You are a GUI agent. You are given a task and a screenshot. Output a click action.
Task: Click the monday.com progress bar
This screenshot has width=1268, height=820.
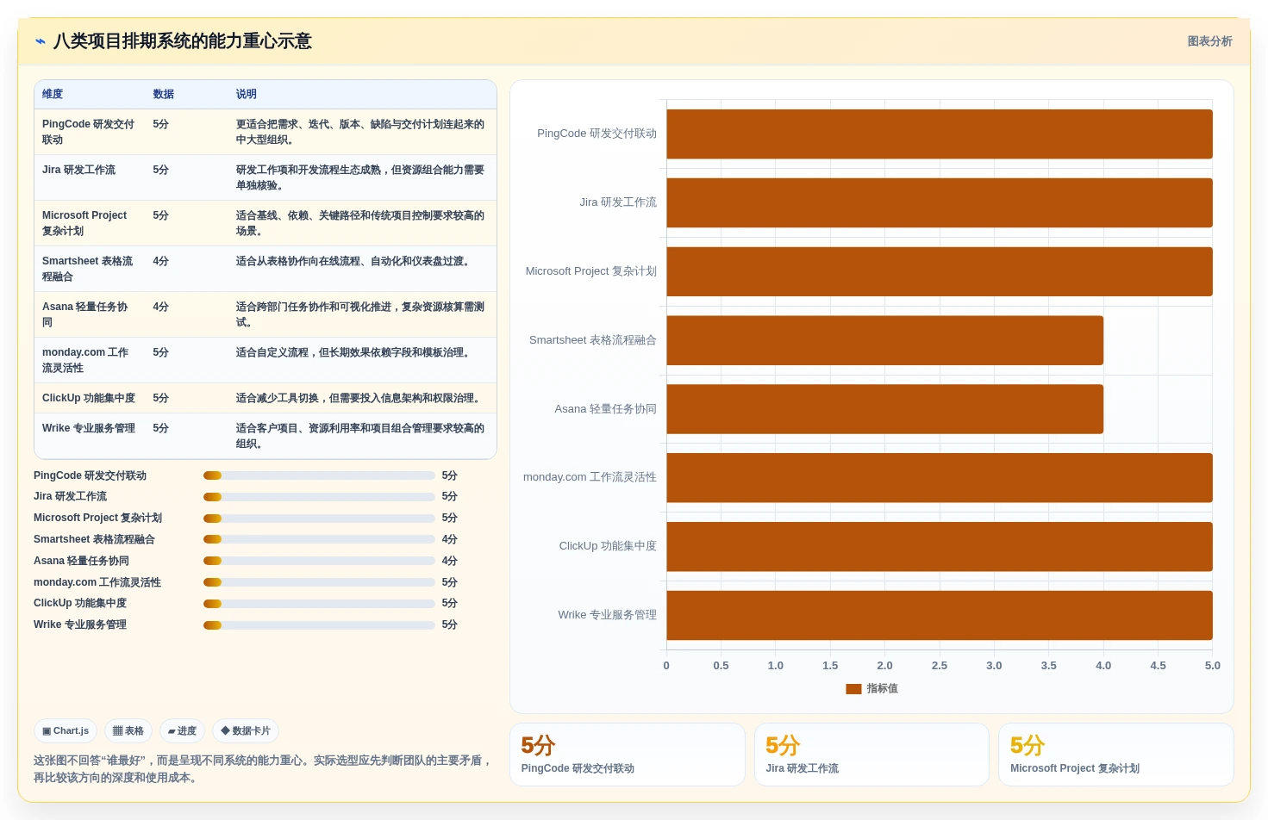click(319, 582)
